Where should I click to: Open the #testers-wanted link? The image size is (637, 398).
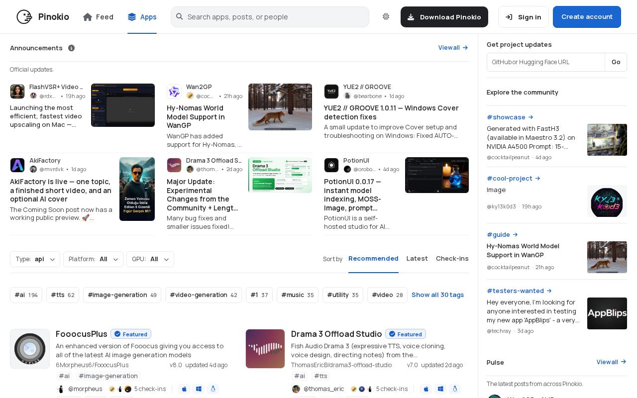pos(519,291)
